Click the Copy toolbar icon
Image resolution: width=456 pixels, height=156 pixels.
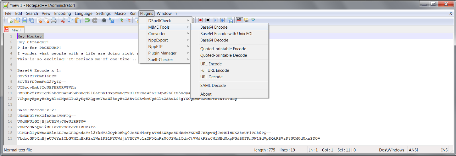[70, 20]
